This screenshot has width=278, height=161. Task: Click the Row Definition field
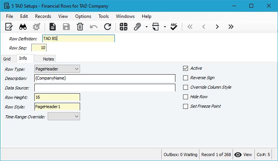79,38
